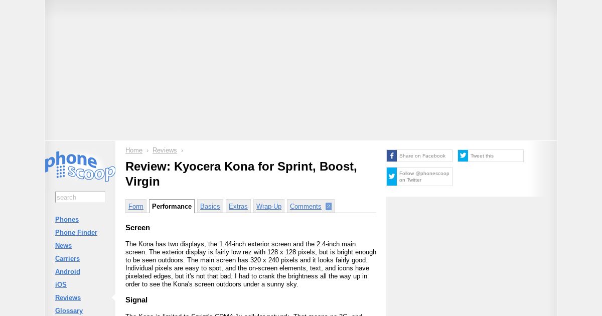602x316 pixels.
Task: Open the iOS sidebar link
Action: coord(61,285)
